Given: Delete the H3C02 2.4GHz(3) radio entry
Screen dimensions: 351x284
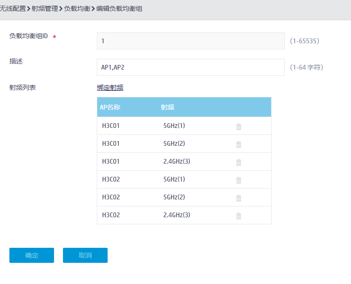Looking at the screenshot, I should click(238, 216).
